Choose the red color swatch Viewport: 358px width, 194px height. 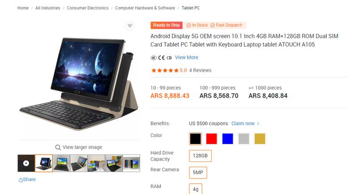pos(211,139)
